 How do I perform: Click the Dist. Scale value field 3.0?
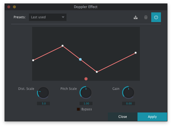[x=43, y=104]
